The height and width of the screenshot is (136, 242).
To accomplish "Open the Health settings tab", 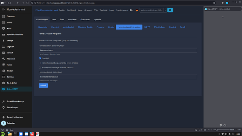I will (x=111, y=27).
